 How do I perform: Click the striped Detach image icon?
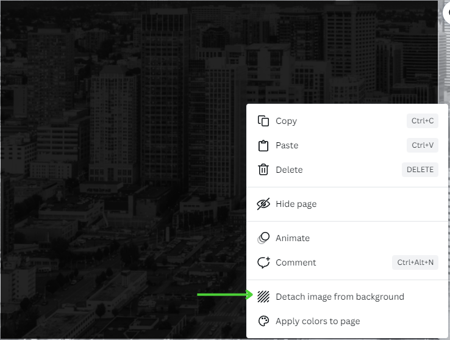click(263, 297)
